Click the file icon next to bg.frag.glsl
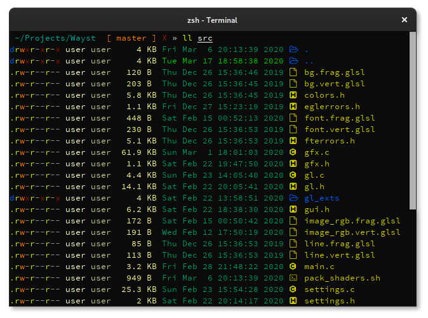The height and width of the screenshot is (318, 428). click(x=293, y=72)
